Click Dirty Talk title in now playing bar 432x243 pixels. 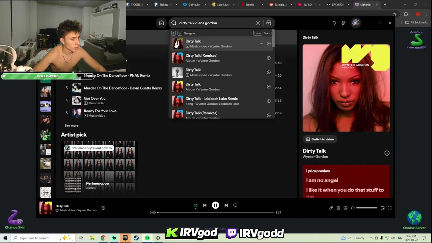click(x=62, y=206)
